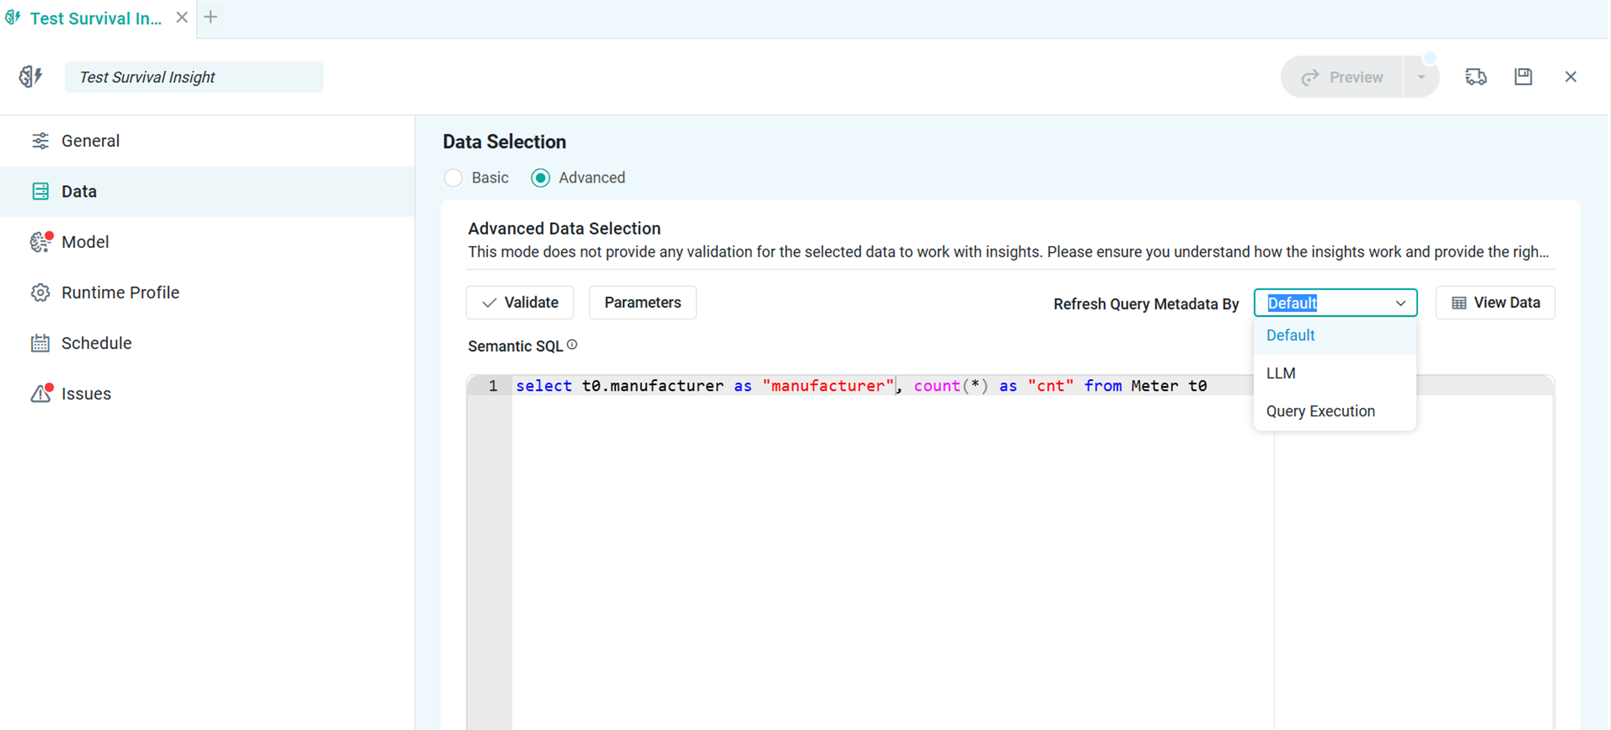Select the Basic radio button
This screenshot has width=1611, height=730.
(x=454, y=178)
